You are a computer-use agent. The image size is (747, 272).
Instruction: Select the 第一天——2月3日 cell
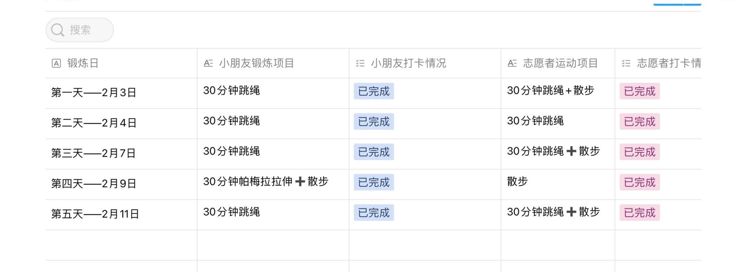click(x=93, y=93)
